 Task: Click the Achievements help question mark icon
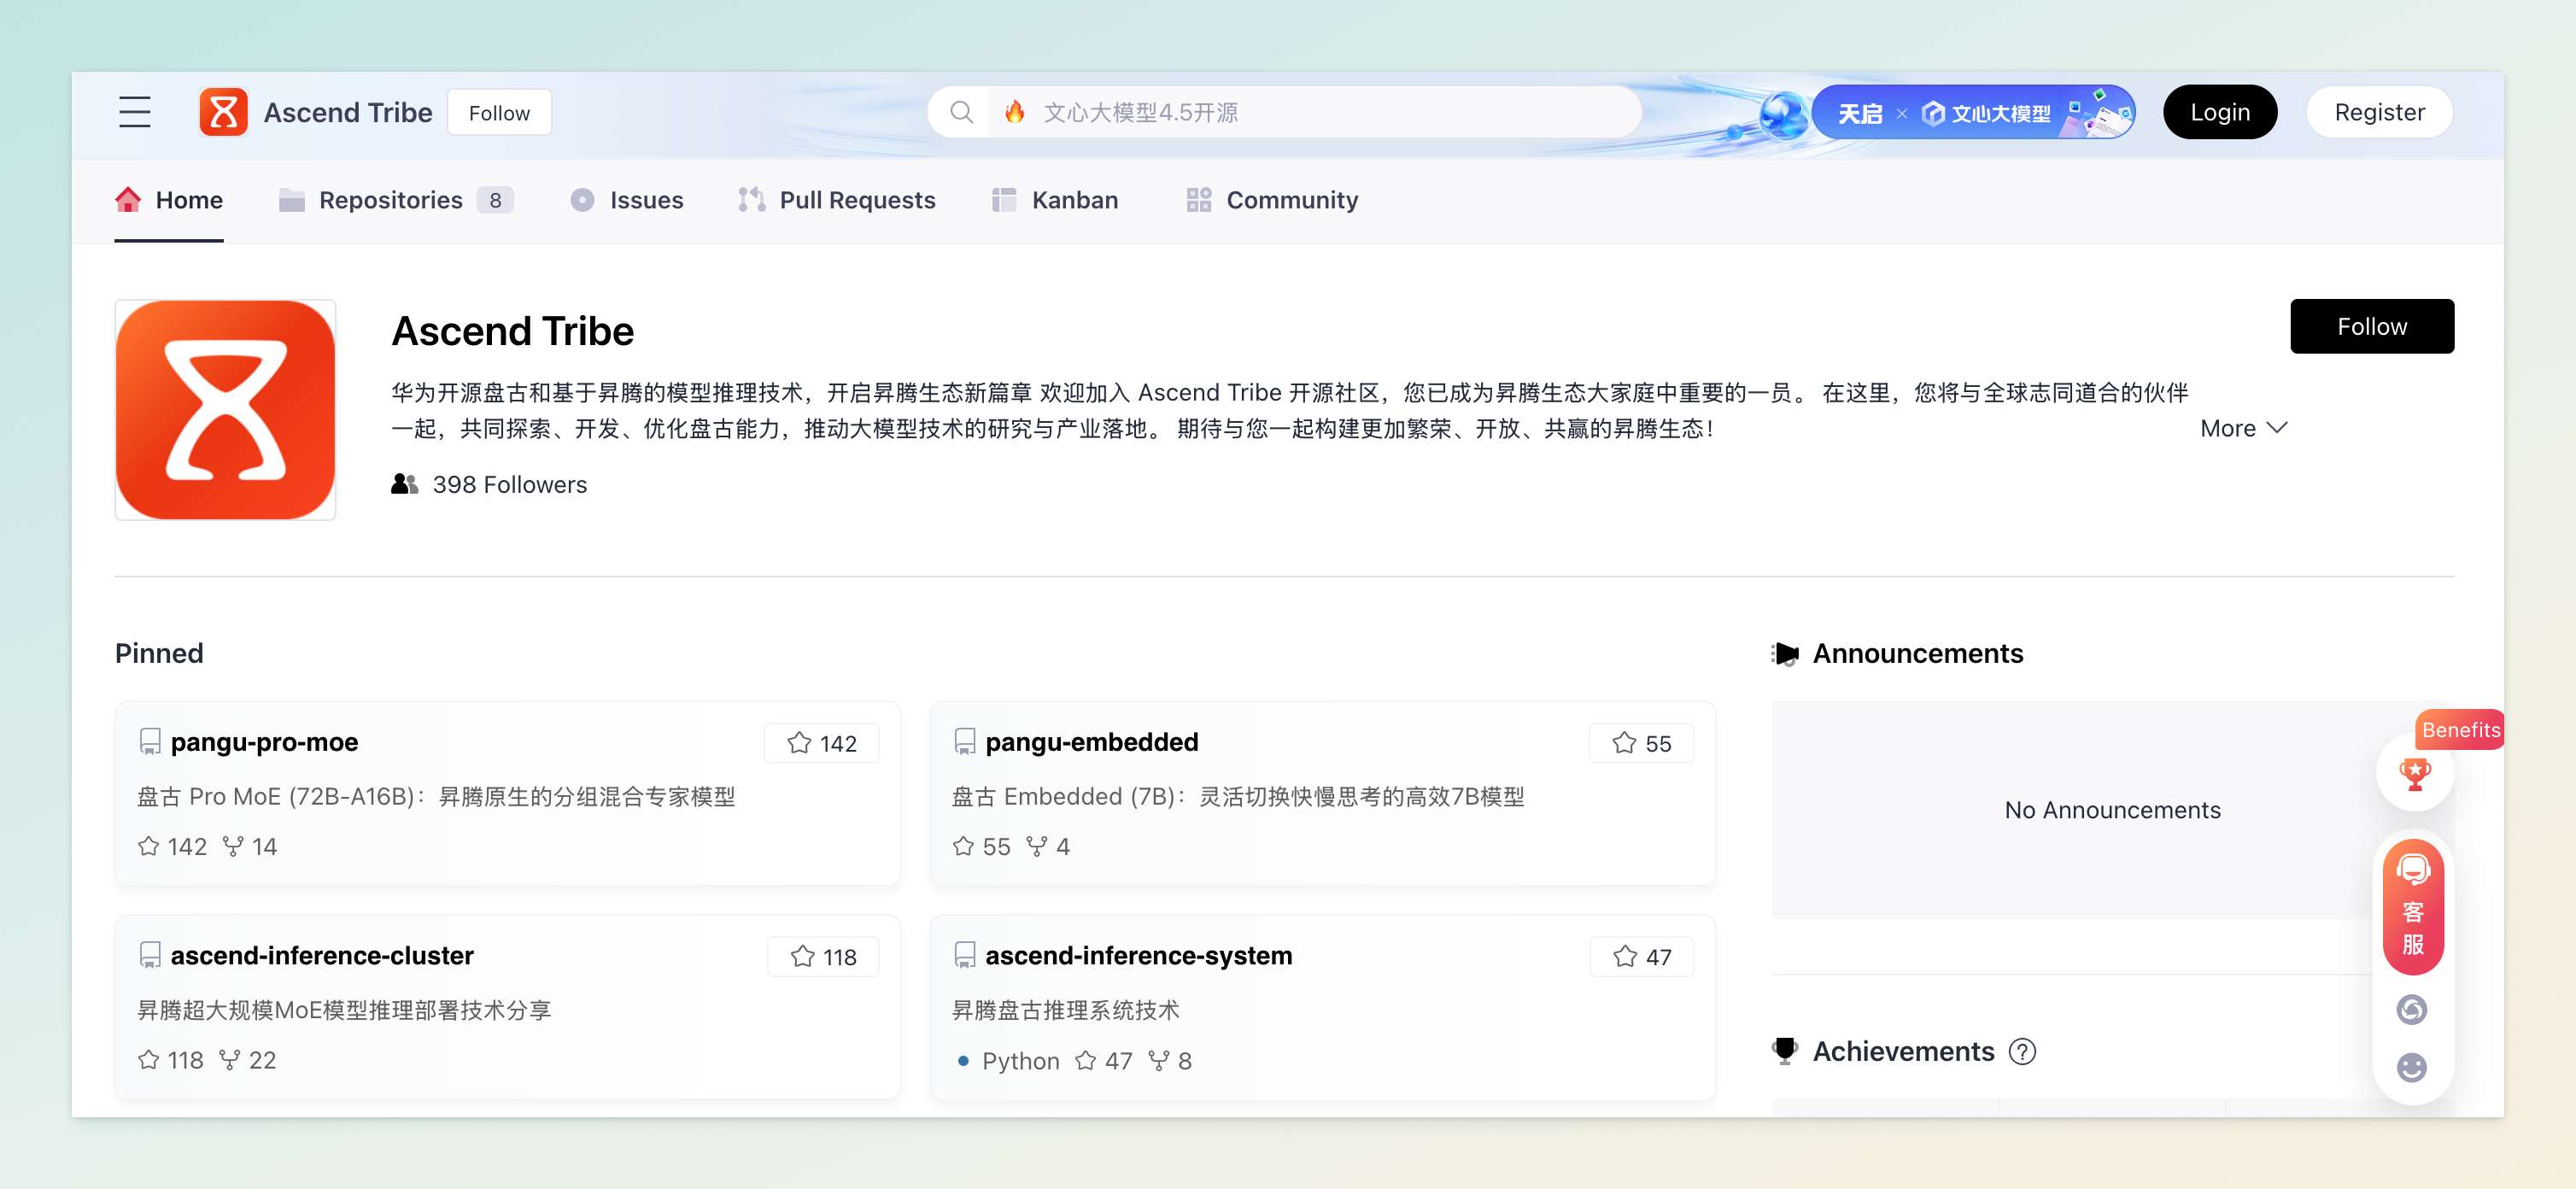[2022, 1051]
